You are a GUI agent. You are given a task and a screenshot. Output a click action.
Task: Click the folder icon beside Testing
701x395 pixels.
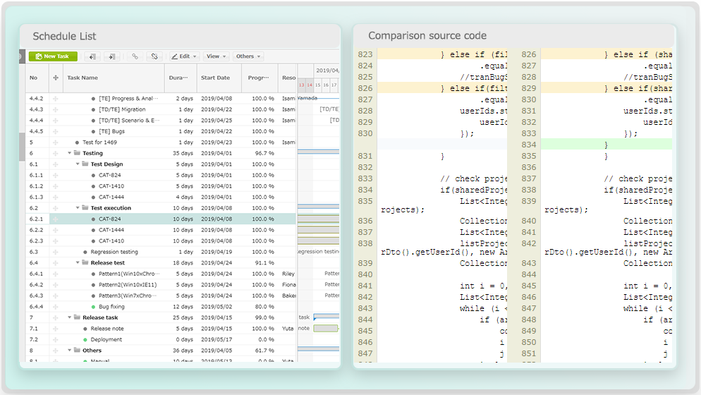[x=77, y=153]
